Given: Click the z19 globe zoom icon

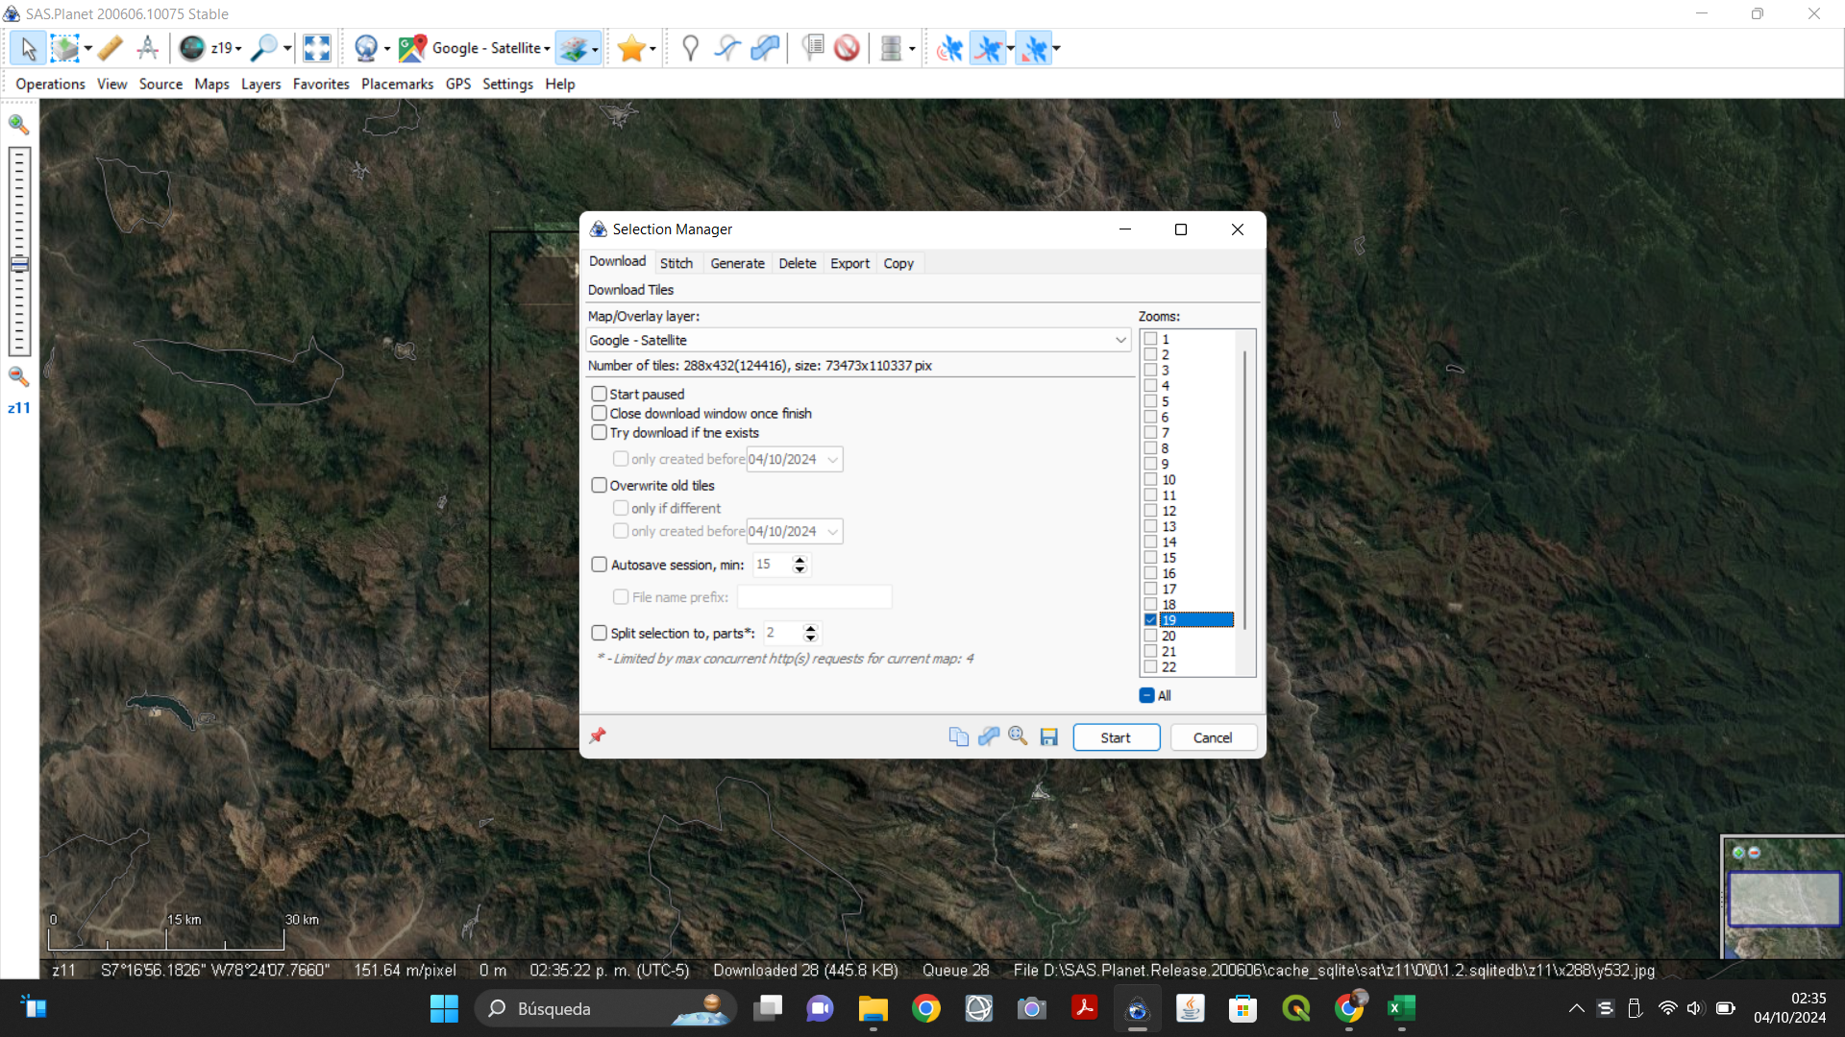Looking at the screenshot, I should click(x=192, y=48).
